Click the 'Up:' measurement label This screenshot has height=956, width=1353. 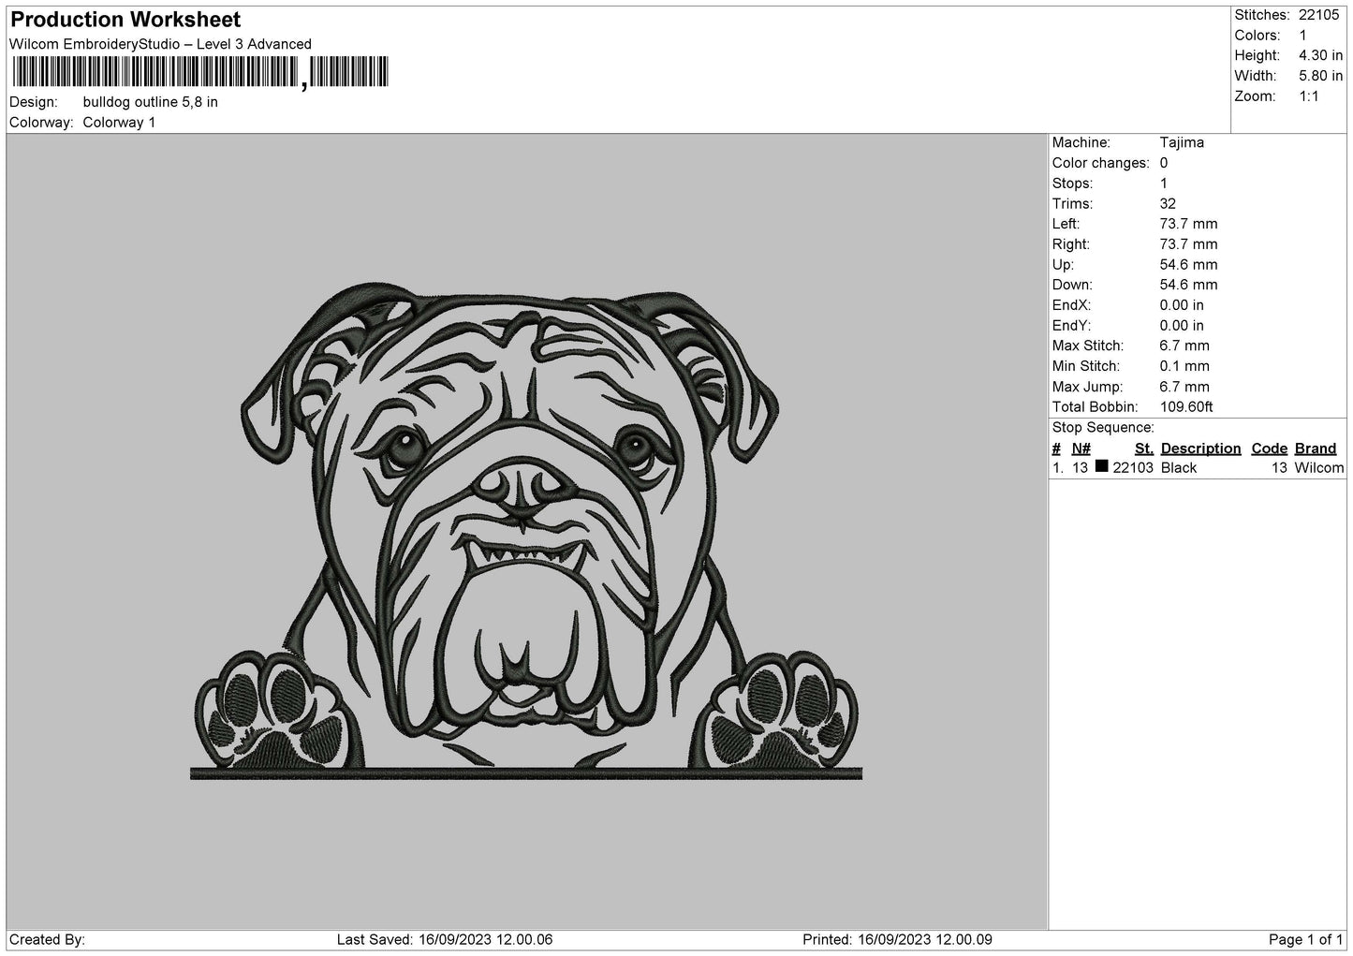[x=1063, y=265]
